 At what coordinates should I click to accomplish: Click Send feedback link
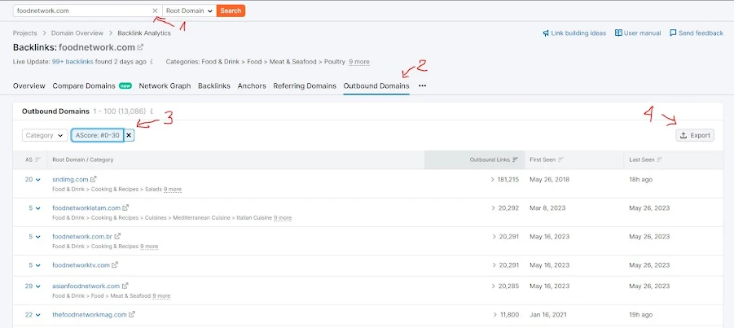tap(701, 33)
